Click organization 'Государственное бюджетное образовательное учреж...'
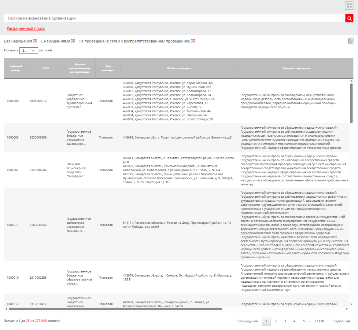The width and height of the screenshot is (358, 330). (x=79, y=277)
